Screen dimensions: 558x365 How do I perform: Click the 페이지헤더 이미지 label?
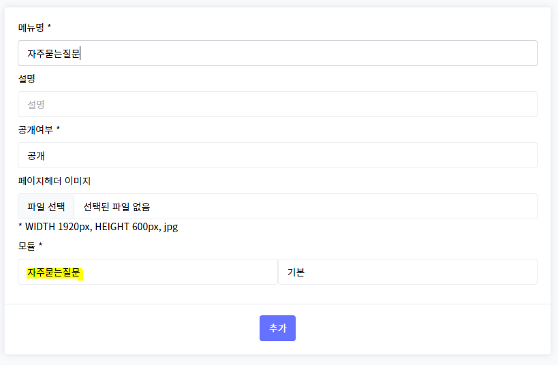pyautogui.click(x=55, y=180)
